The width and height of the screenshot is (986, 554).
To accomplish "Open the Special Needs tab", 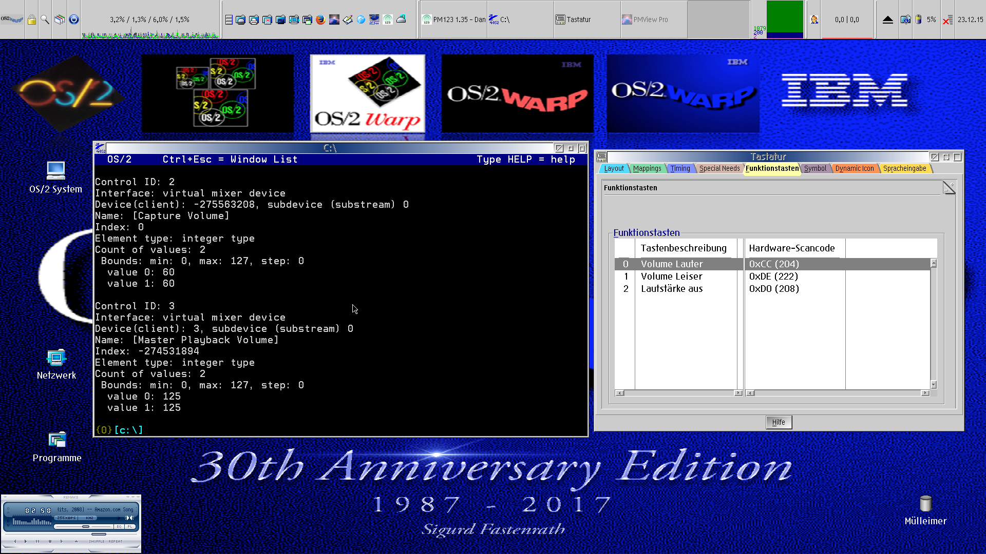I will tap(719, 168).
